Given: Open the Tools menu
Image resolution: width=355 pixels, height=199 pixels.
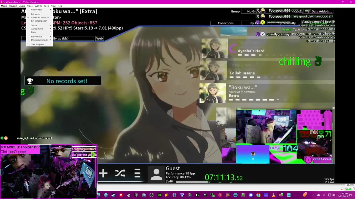Looking at the screenshot, I should (47, 6).
